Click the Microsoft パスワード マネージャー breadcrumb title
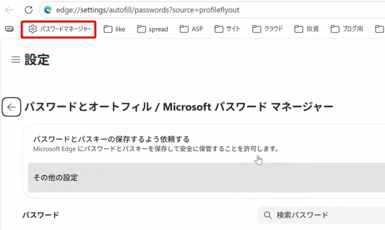 [x=248, y=107]
